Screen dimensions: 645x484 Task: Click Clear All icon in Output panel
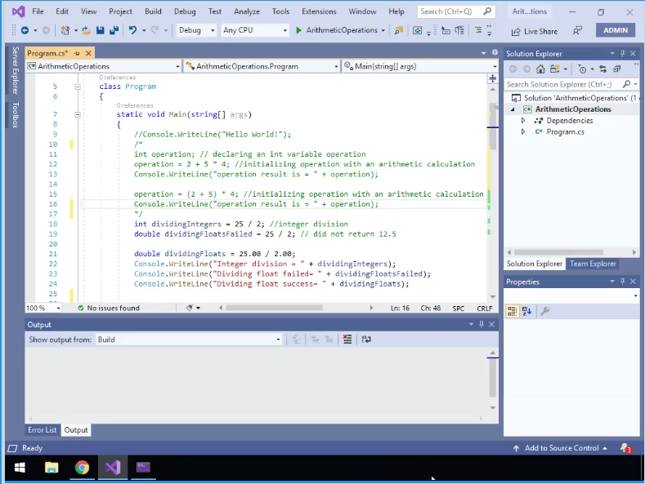(347, 340)
